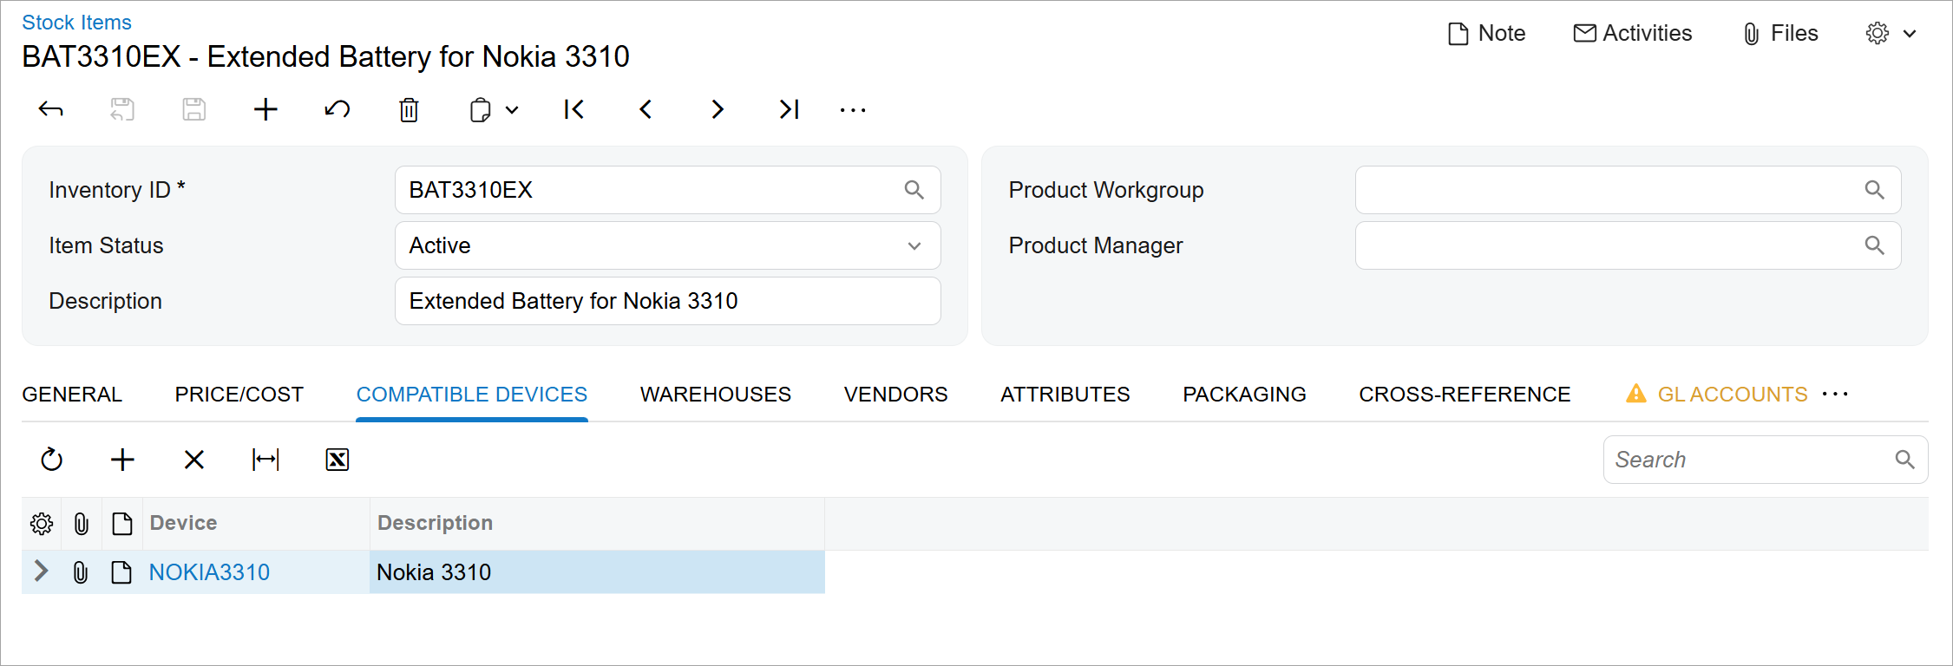Expand the NOKIA3310 row chevron
Image resolution: width=1953 pixels, height=666 pixels.
click(x=41, y=571)
